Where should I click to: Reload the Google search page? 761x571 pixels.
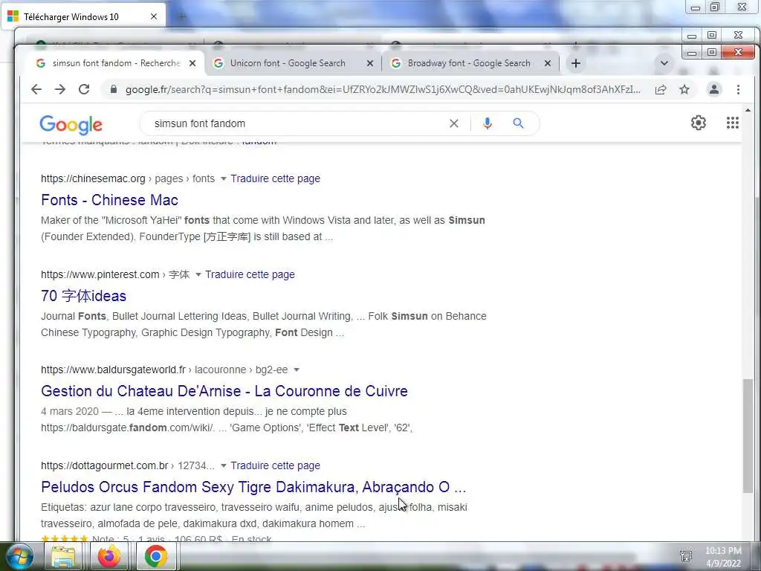(84, 89)
